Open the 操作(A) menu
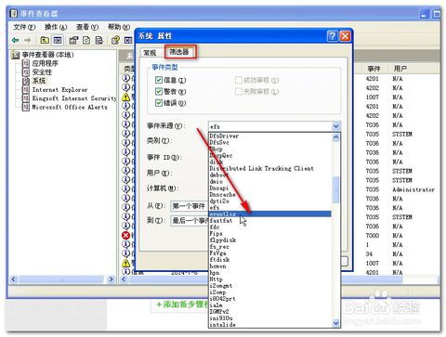The width and height of the screenshot is (446, 337). 56,27
